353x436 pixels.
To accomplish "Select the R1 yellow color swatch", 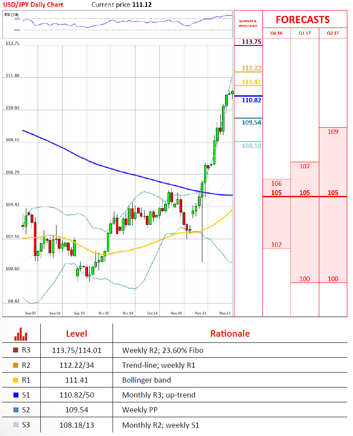I will coord(16,380).
